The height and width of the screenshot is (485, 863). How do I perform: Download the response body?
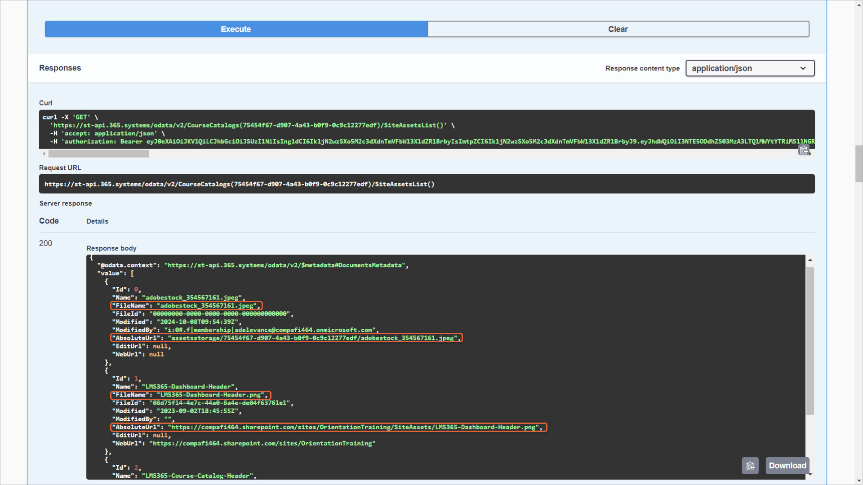[787, 466]
